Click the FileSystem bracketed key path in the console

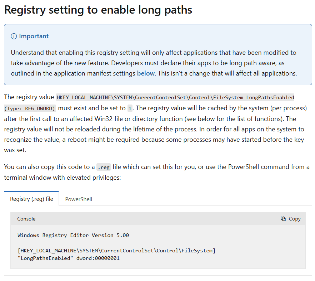116,251
